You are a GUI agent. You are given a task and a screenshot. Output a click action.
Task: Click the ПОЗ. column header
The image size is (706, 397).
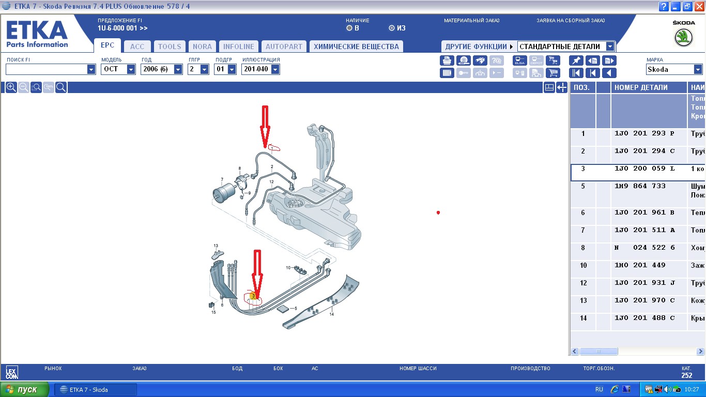click(x=582, y=87)
